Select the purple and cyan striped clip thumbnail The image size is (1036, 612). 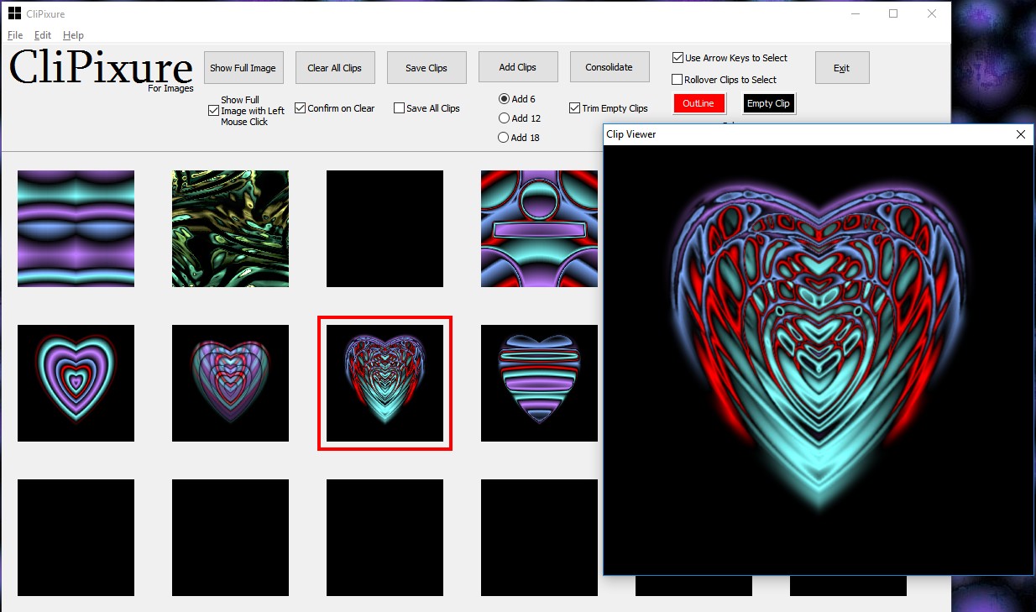tap(76, 228)
